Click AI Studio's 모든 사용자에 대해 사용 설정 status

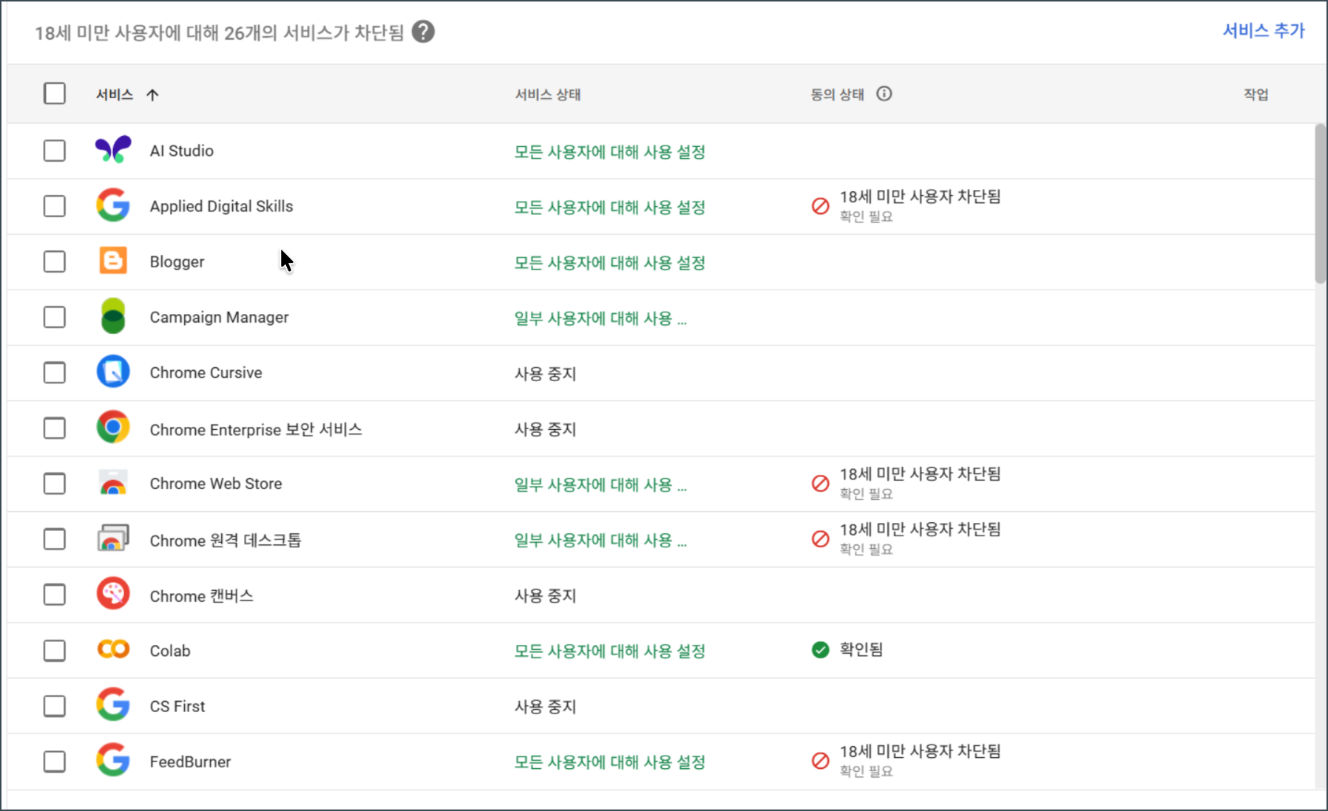tap(610, 151)
